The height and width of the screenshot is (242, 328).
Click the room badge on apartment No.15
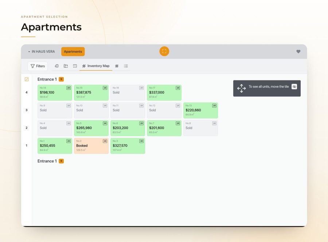tap(105, 88)
